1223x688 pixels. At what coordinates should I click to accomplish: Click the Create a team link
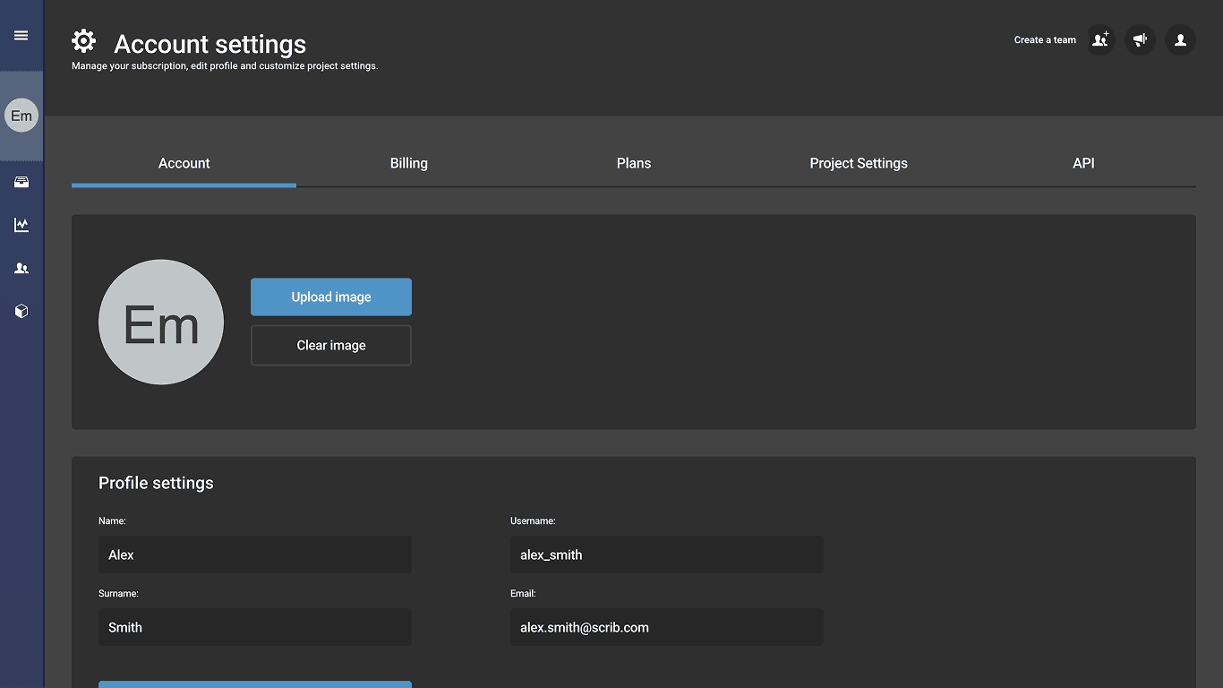click(x=1045, y=39)
